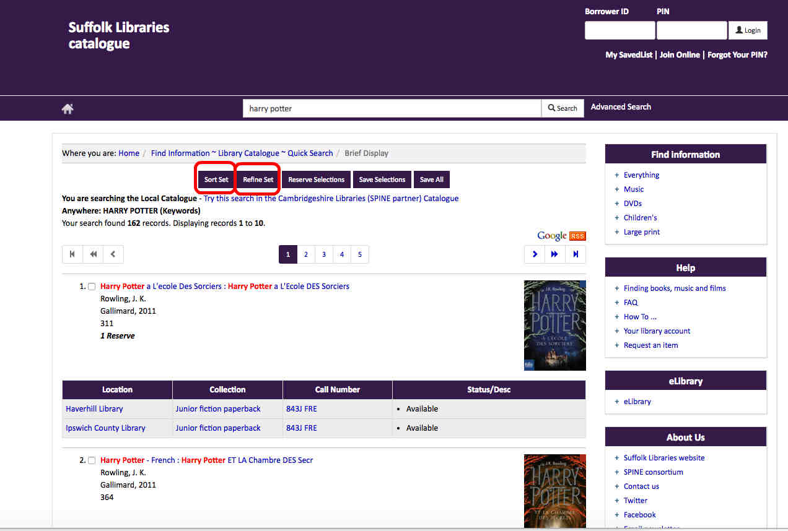
Task: Open My SavedList link
Action: (x=629, y=55)
